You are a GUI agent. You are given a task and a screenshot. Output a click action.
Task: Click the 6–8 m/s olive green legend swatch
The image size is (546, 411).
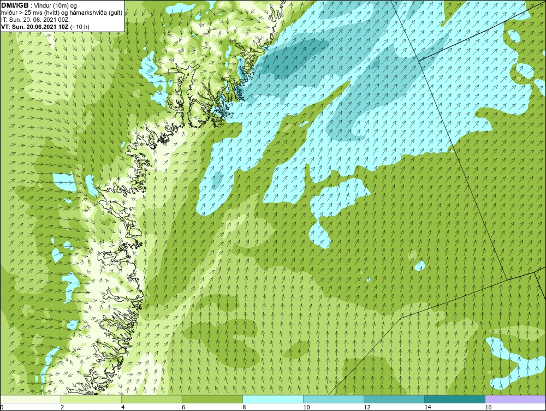[212, 399]
